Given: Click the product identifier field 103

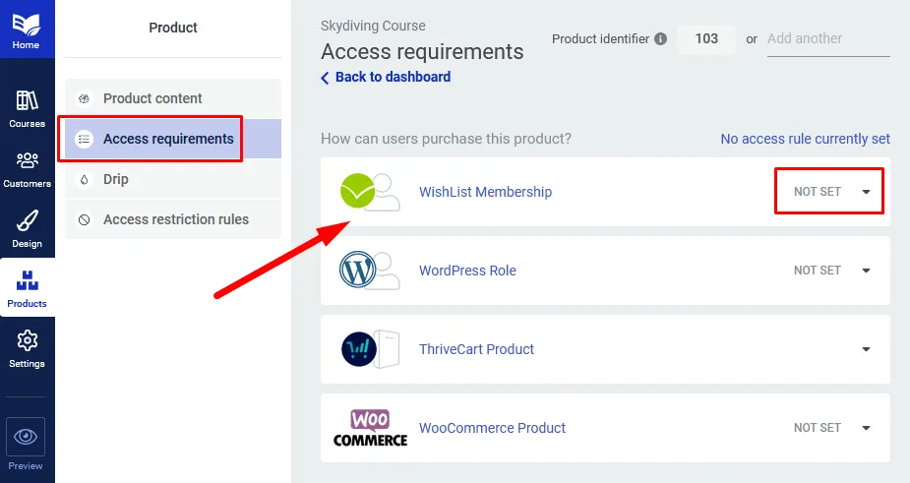Looking at the screenshot, I should click(706, 39).
